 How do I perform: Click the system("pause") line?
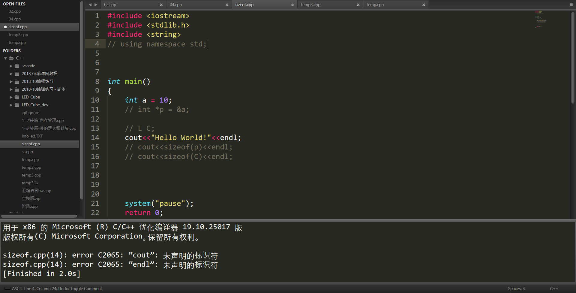pos(159,203)
